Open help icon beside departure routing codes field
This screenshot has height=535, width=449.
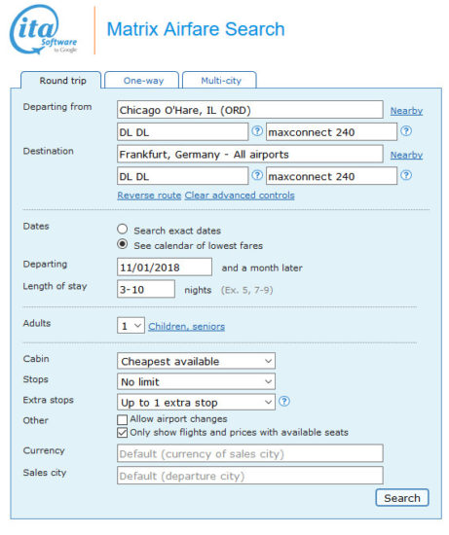pos(257,131)
